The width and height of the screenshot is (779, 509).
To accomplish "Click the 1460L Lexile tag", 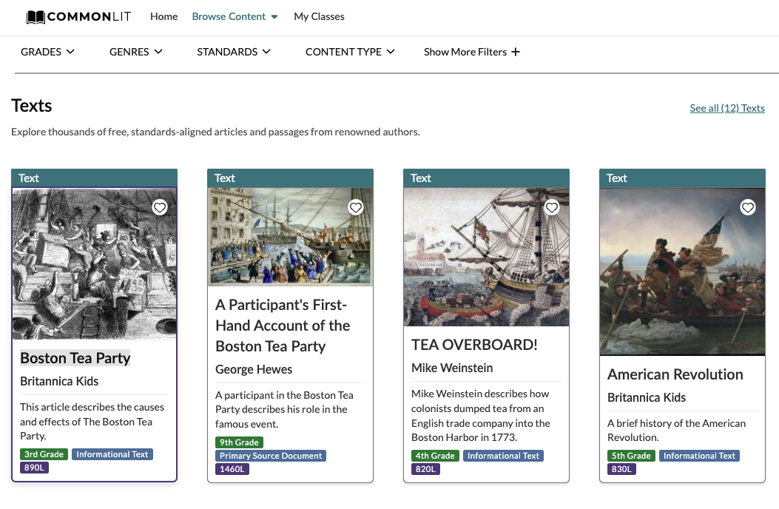I will [x=232, y=469].
